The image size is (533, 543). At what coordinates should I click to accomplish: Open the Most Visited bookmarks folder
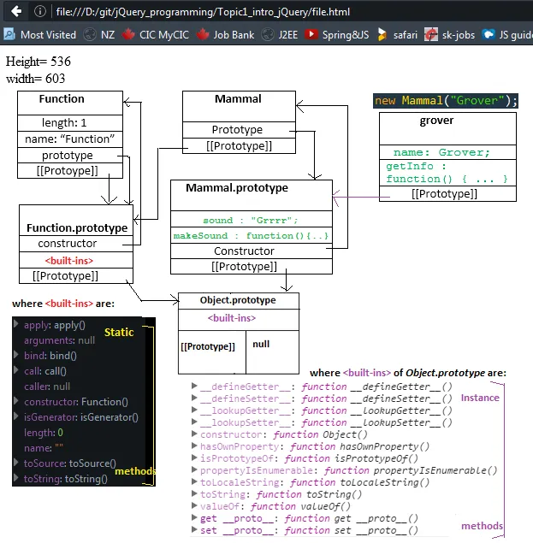point(40,35)
